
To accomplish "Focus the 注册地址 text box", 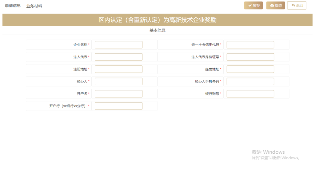I will pyautogui.click(x=118, y=69).
